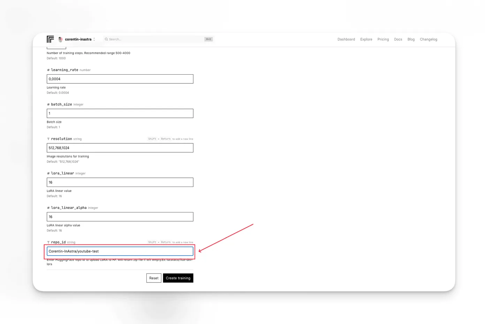Open the Pricing page
The width and height of the screenshot is (488, 324).
click(x=383, y=39)
